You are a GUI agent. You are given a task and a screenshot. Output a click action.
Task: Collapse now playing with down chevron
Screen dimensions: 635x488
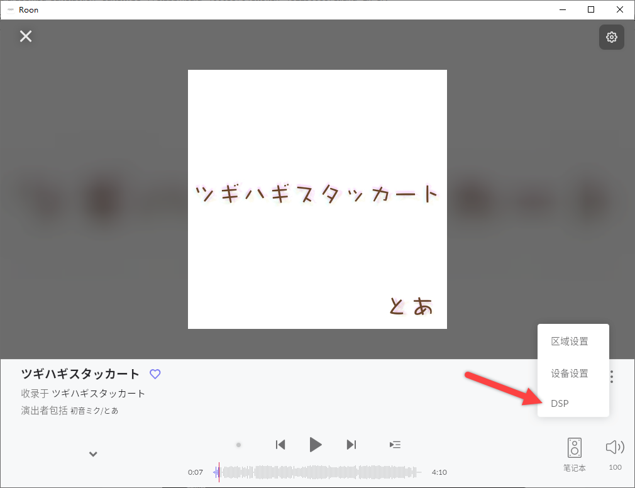[x=93, y=454]
